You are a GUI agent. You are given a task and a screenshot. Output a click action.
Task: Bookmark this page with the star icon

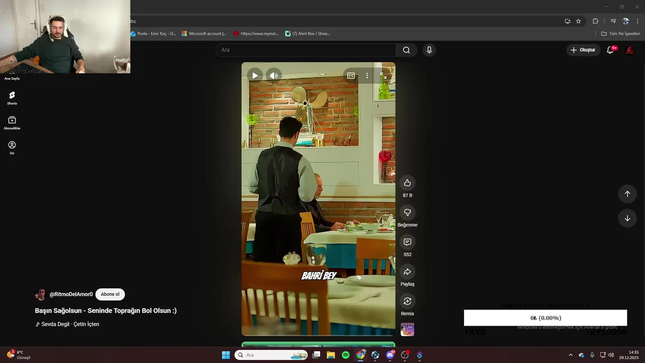pos(578,21)
